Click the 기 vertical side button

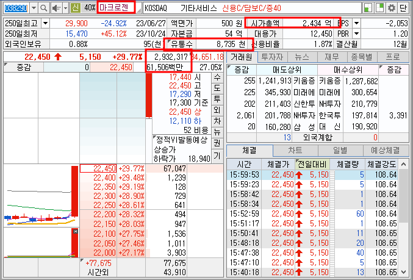tap(217, 155)
